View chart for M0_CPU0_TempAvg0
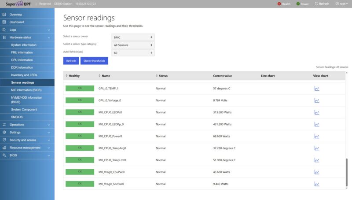 (316, 148)
